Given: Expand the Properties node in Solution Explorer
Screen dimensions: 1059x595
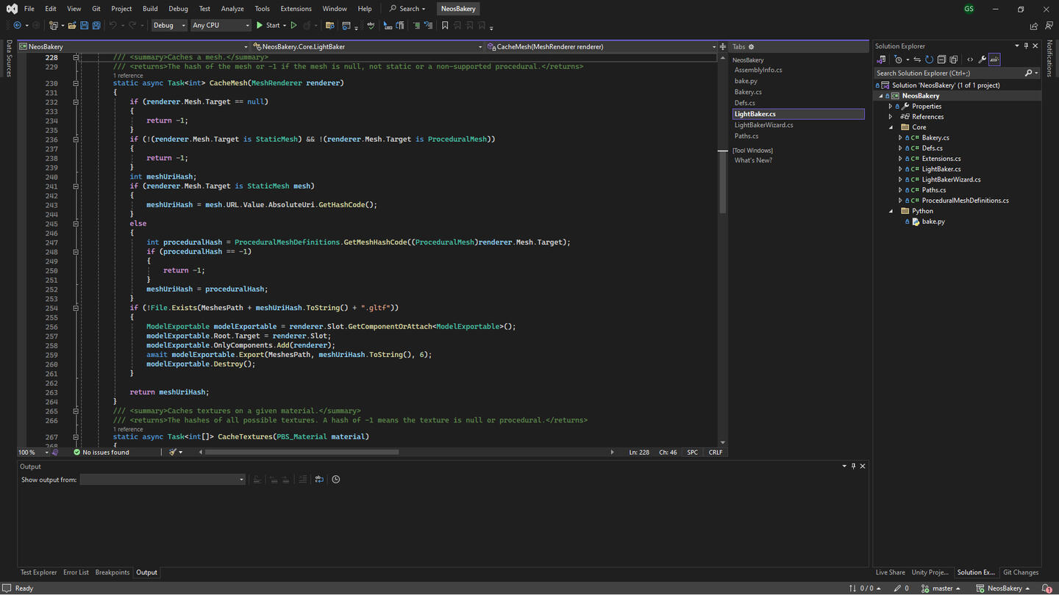Looking at the screenshot, I should (x=891, y=107).
